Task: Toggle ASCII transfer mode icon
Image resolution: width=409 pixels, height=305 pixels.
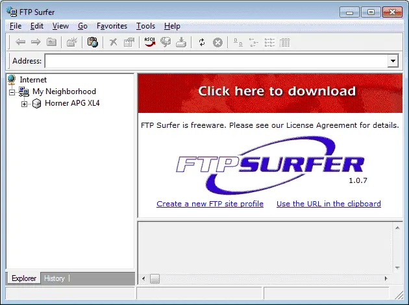Action: click(x=150, y=42)
